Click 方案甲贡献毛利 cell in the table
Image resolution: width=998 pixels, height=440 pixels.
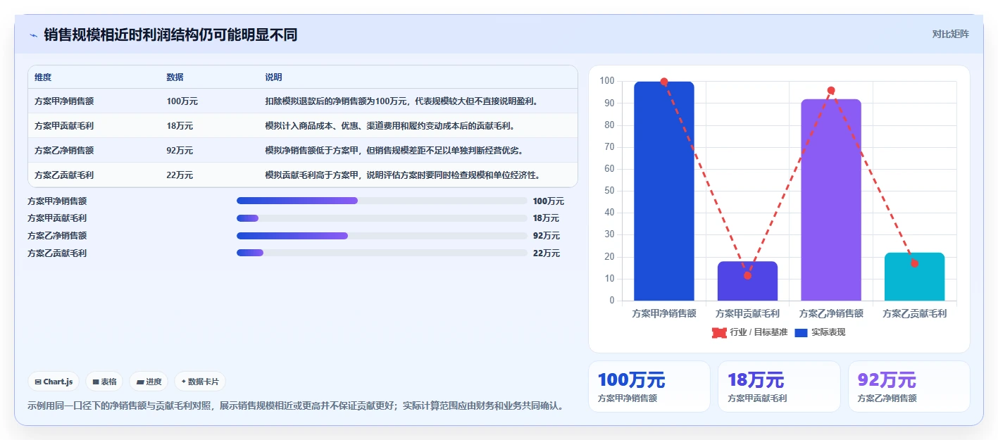(64, 126)
